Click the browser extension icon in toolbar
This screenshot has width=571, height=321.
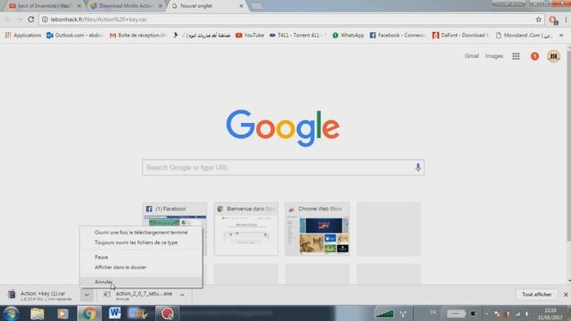point(553,20)
